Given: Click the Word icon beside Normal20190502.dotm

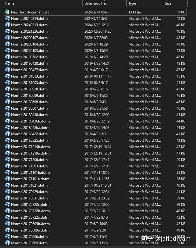Looking at the screenshot, I should coord(7,57).
